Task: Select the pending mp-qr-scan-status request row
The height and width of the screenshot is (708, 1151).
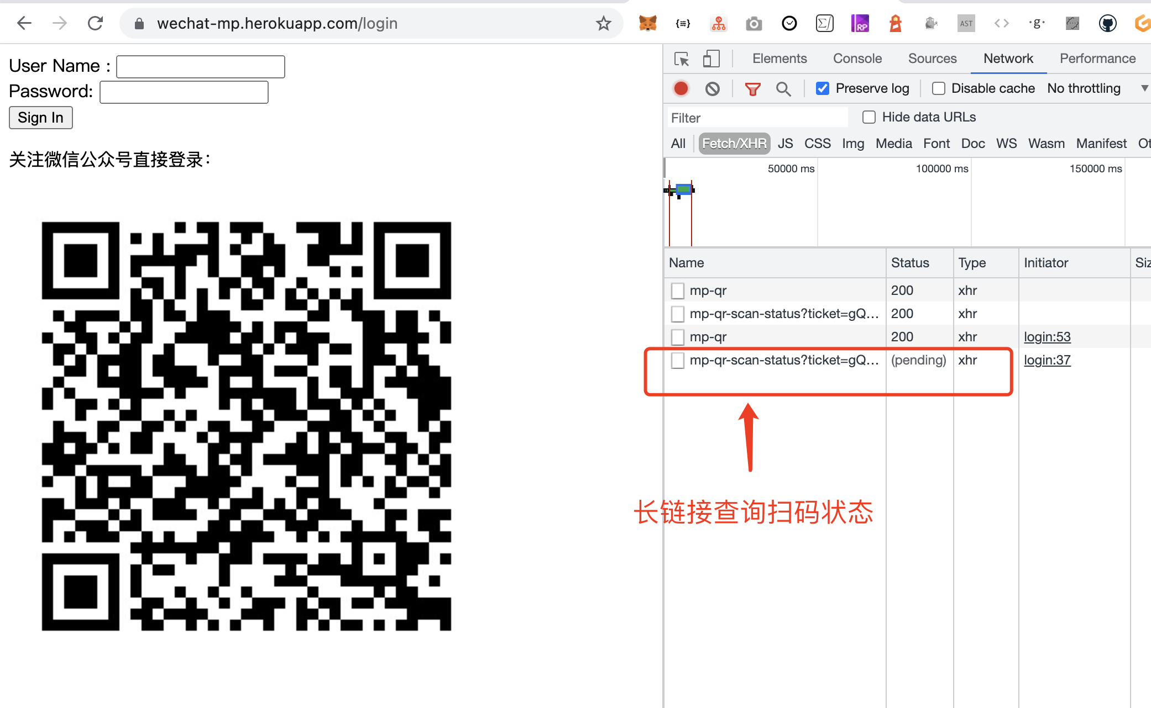Action: tap(908, 360)
